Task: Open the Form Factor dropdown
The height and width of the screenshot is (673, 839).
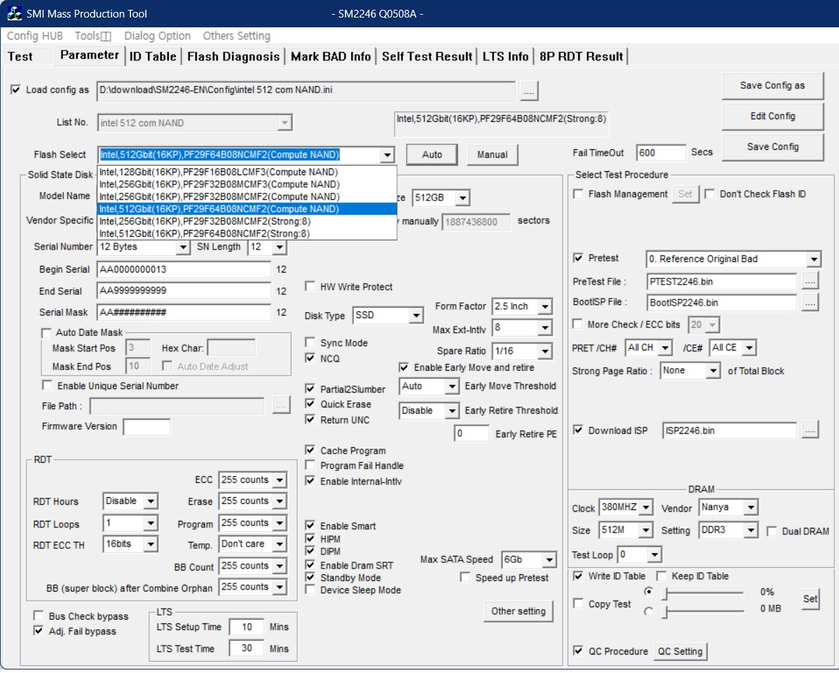Action: (545, 306)
